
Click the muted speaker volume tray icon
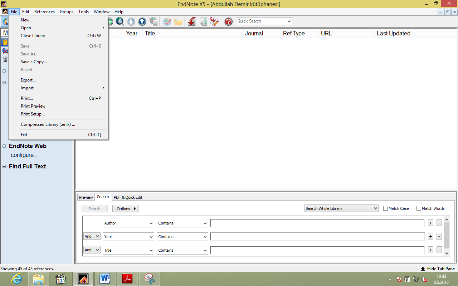424,279
